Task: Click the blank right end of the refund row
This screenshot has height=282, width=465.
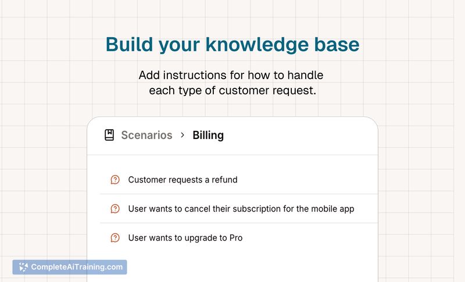Action: tap(325, 180)
